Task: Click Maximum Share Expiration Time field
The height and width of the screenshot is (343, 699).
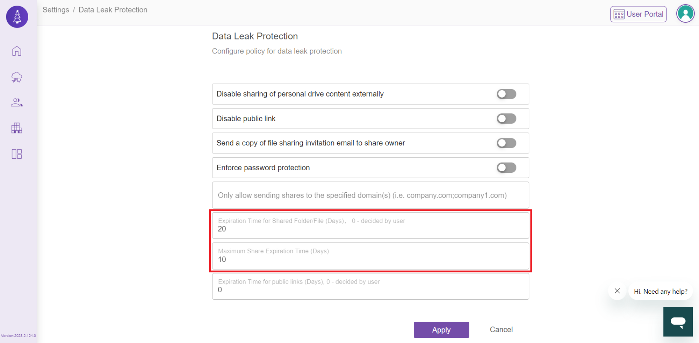Action: tap(370, 256)
